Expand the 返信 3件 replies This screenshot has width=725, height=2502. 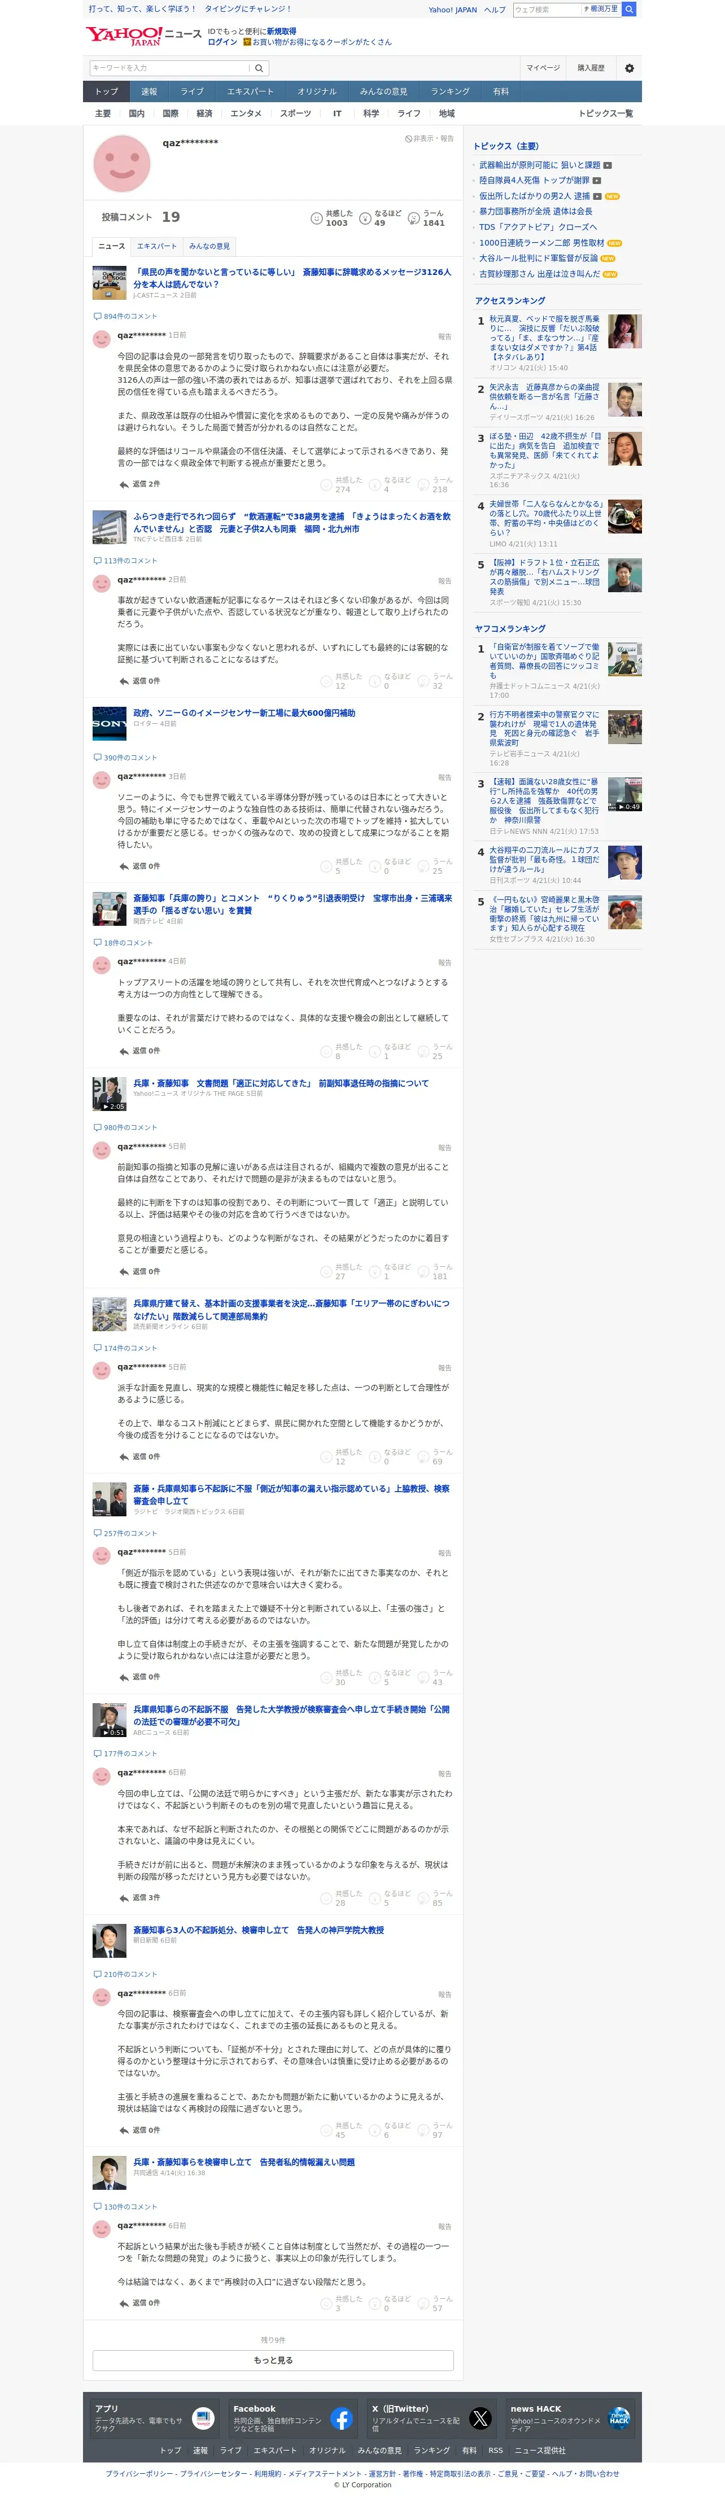tap(139, 1897)
